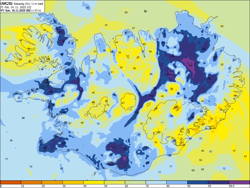Click the map value '36' on the east coast
Image resolution: width=250 pixels, height=188 pixels.
pyautogui.click(x=235, y=96)
